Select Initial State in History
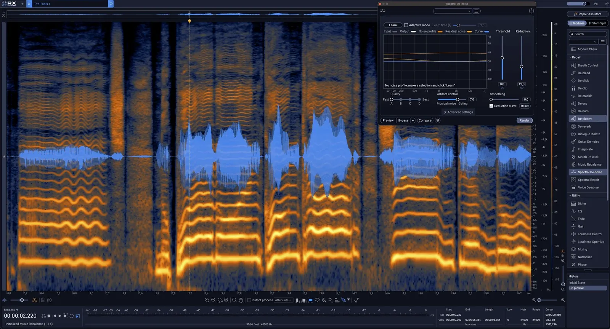The image size is (610, 329). coord(588,283)
